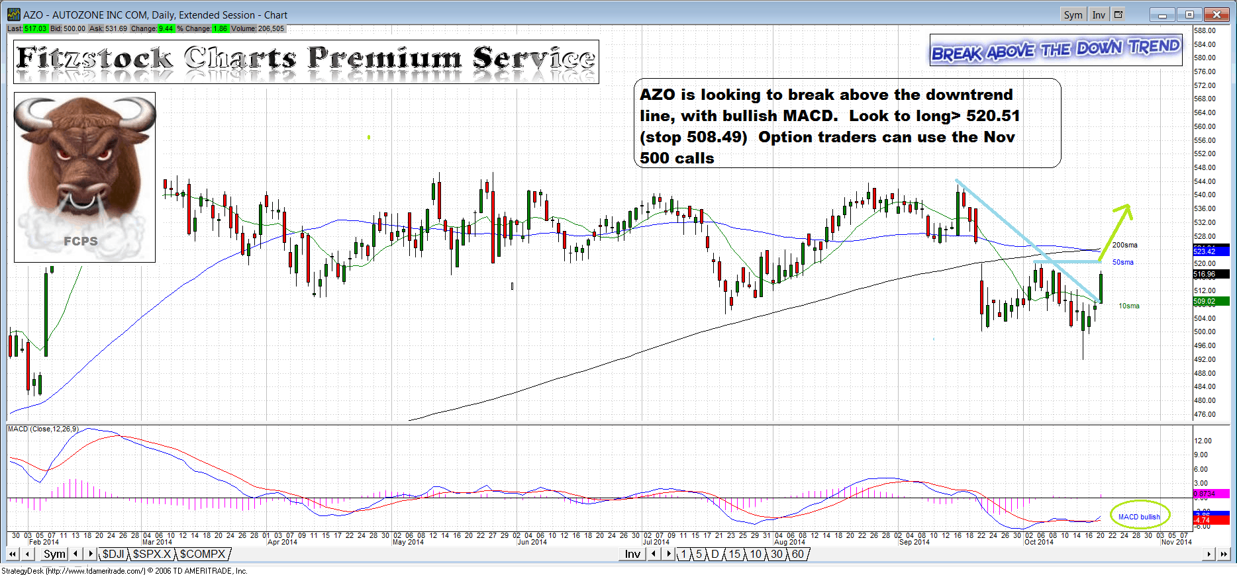This screenshot has height=575, width=1237.
Task: Open the $COMPX symbol tab
Action: point(203,554)
